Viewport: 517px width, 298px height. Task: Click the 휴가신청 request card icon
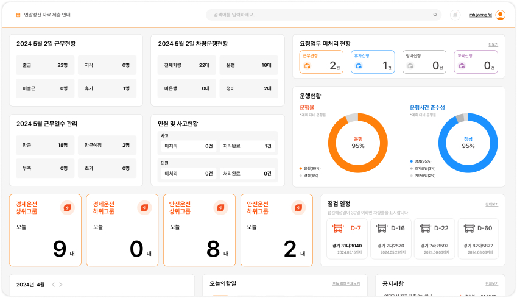[x=359, y=66]
